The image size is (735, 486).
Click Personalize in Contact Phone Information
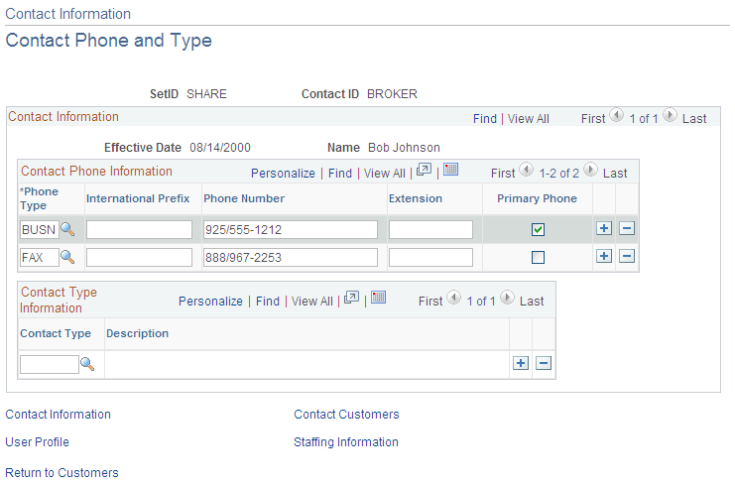tap(283, 174)
